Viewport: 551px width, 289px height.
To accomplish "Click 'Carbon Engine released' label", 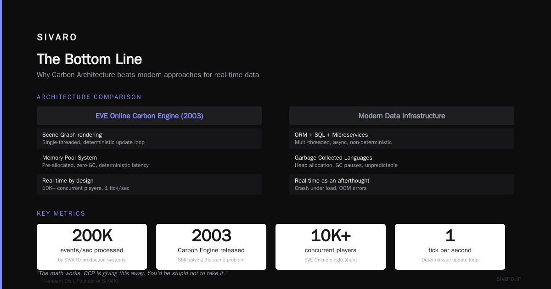I will click(x=211, y=250).
